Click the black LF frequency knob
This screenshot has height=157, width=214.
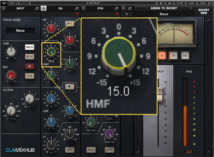pos(70,134)
